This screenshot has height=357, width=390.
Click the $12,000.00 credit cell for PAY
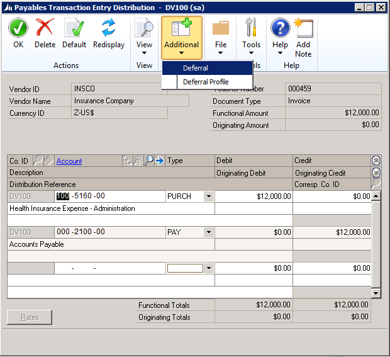tap(332, 232)
